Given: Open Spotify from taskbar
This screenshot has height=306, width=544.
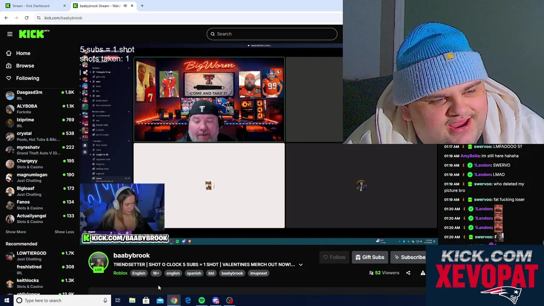Looking at the screenshot, I should tap(201, 300).
